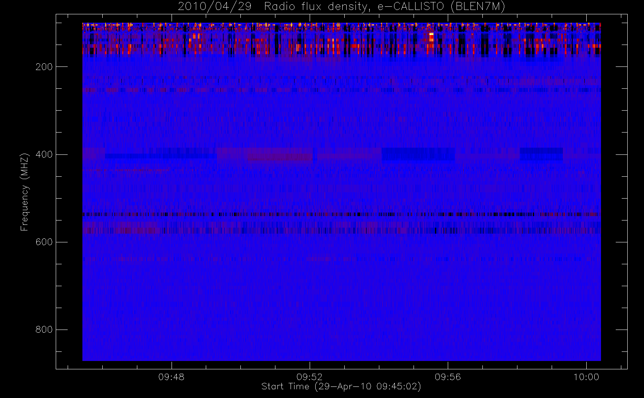Select the 600 frequency tick label

pyautogui.click(x=44, y=242)
